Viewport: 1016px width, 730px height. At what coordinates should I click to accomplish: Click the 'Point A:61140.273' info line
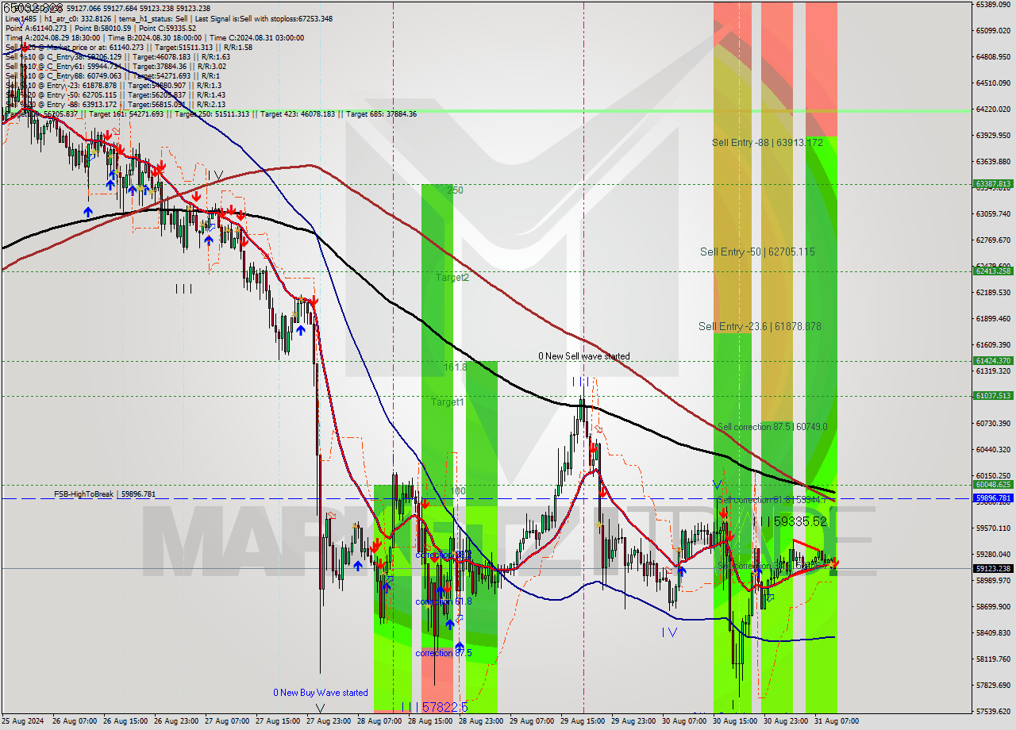[x=35, y=29]
